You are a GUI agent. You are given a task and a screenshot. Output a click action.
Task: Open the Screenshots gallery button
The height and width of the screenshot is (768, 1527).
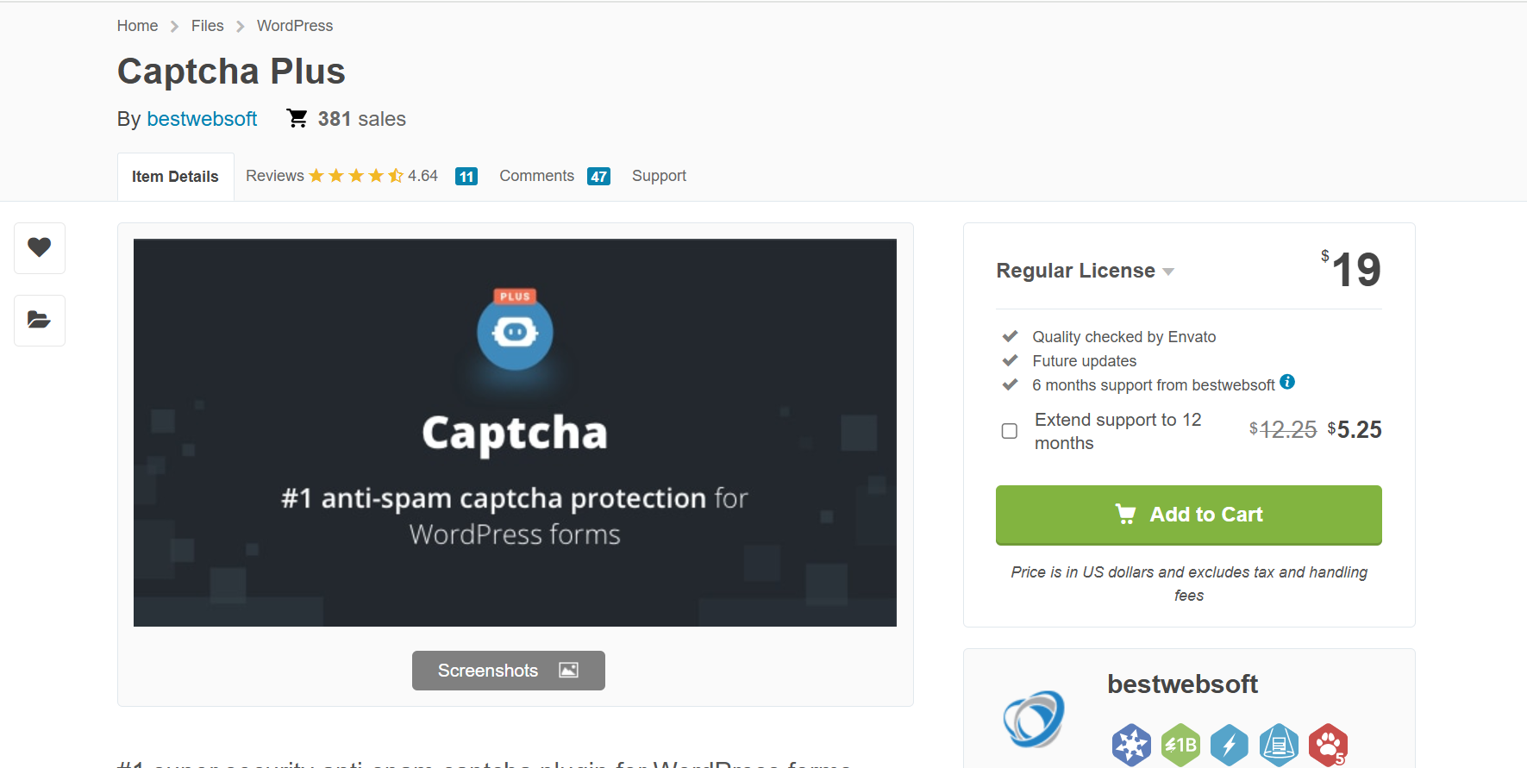509,671
